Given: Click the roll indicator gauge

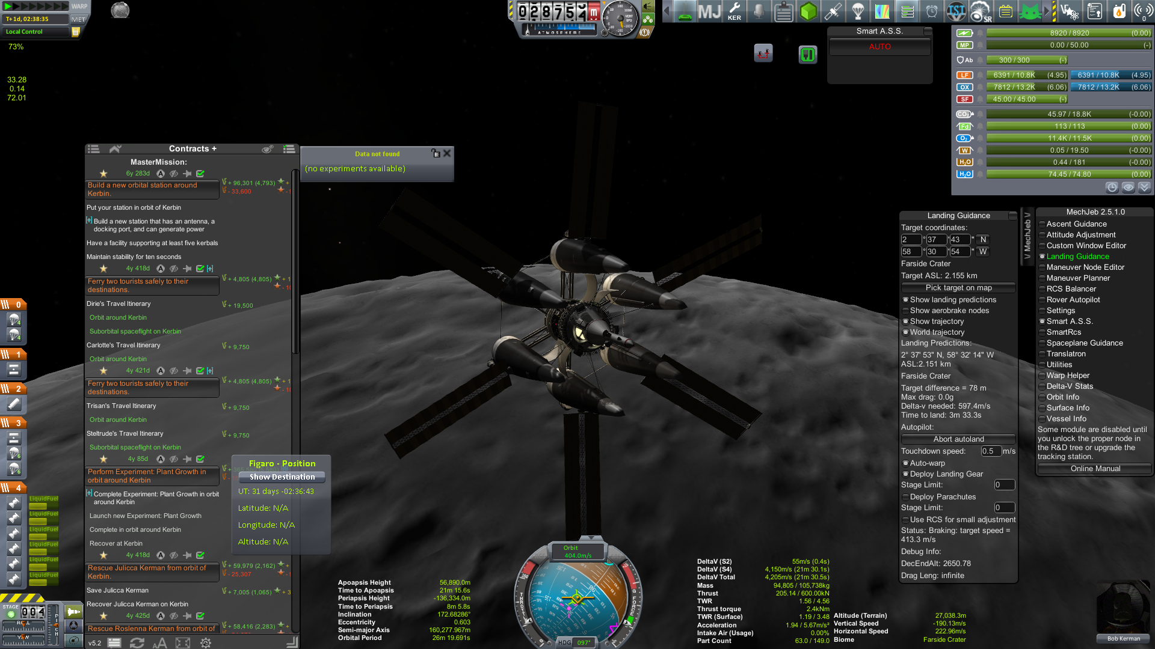Looking at the screenshot, I should click(x=23, y=625).
